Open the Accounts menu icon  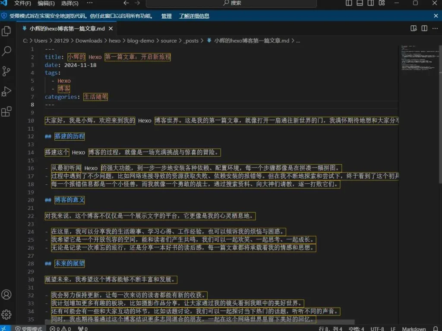6,295
